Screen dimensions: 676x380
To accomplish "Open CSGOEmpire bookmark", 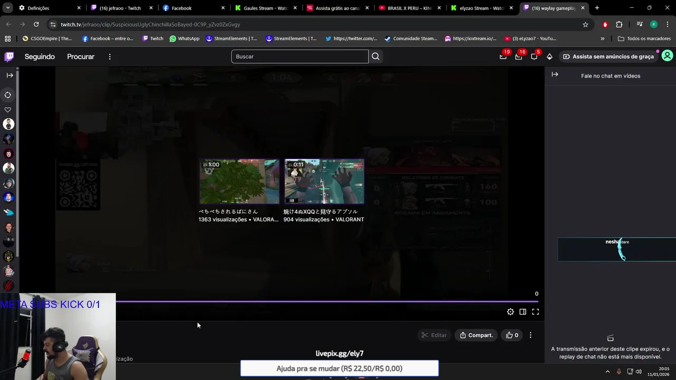I will 47,39.
